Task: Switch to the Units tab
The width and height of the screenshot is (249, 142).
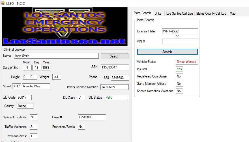Action: [x=158, y=14]
